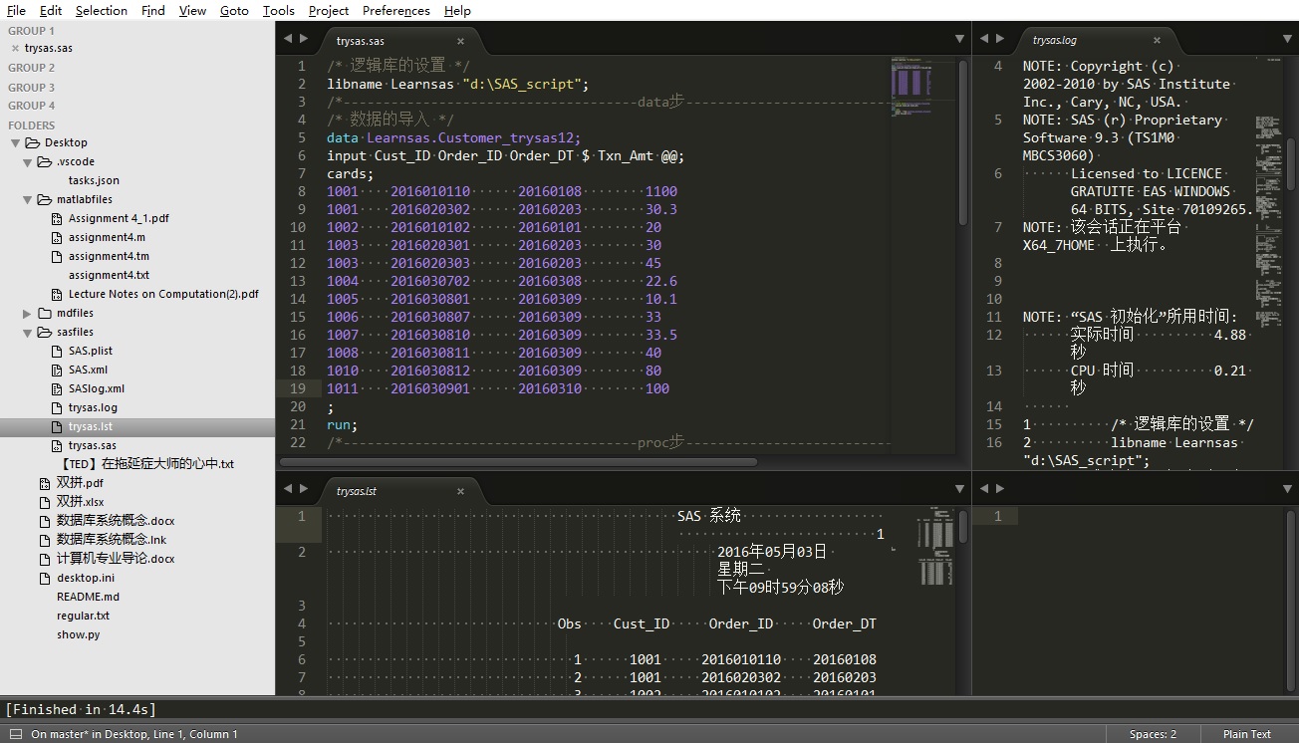Open show.py file
Image resolution: width=1299 pixels, height=743 pixels.
tap(78, 634)
